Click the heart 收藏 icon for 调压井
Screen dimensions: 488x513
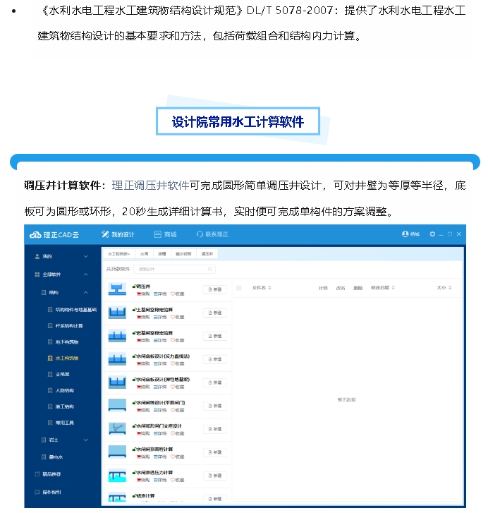tap(173, 294)
